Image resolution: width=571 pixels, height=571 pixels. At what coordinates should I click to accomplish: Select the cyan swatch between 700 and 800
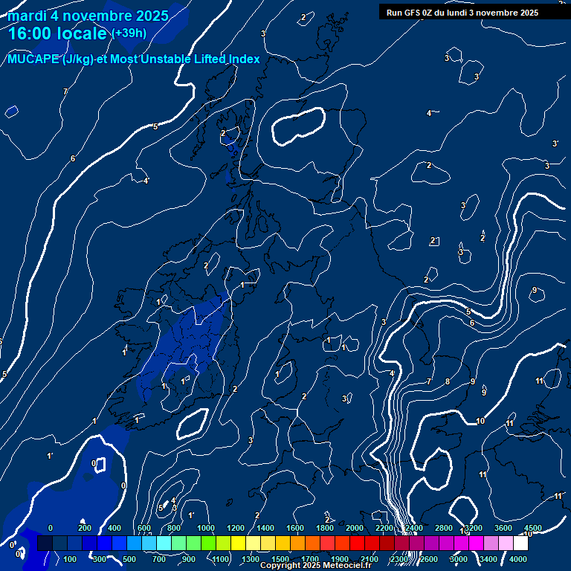(x=164, y=543)
